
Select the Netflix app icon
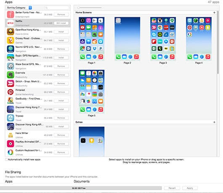11,23
